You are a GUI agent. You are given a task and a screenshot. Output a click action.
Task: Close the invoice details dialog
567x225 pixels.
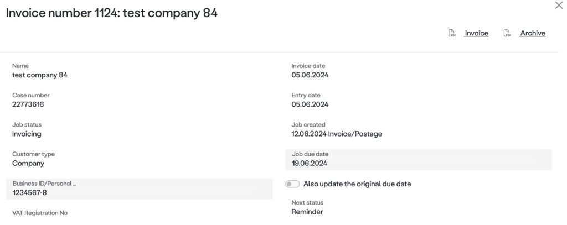coord(558,5)
